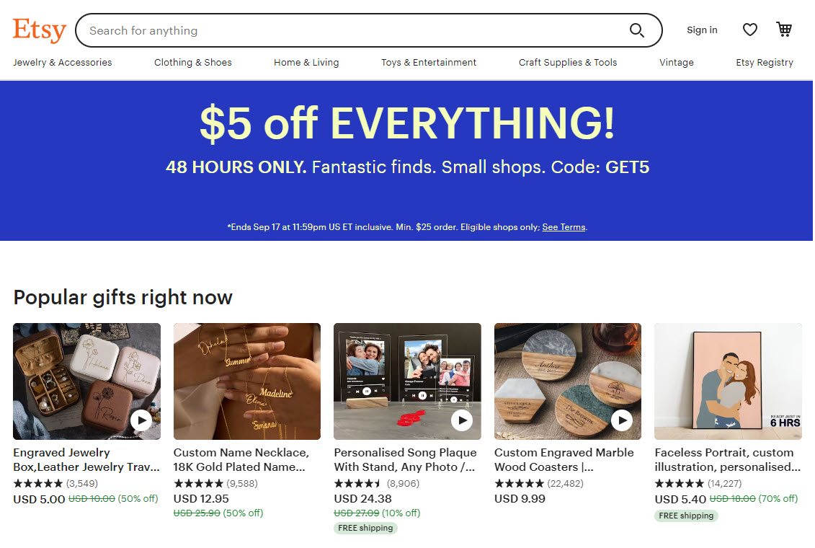
Task: Play the Engraved Jewelry Box video
Action: point(141,420)
